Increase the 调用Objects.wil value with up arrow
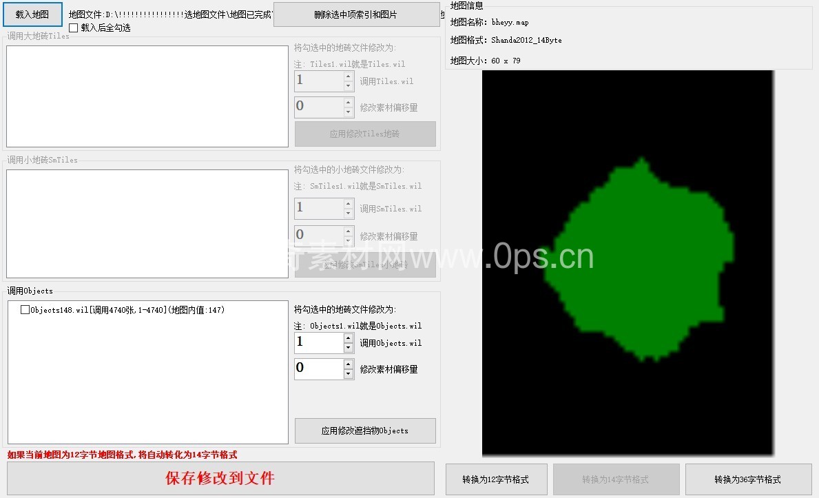This screenshot has width=819, height=498. click(349, 338)
